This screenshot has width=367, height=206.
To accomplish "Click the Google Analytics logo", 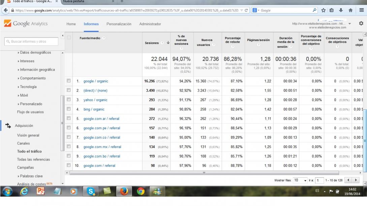I will tap(26, 23).
